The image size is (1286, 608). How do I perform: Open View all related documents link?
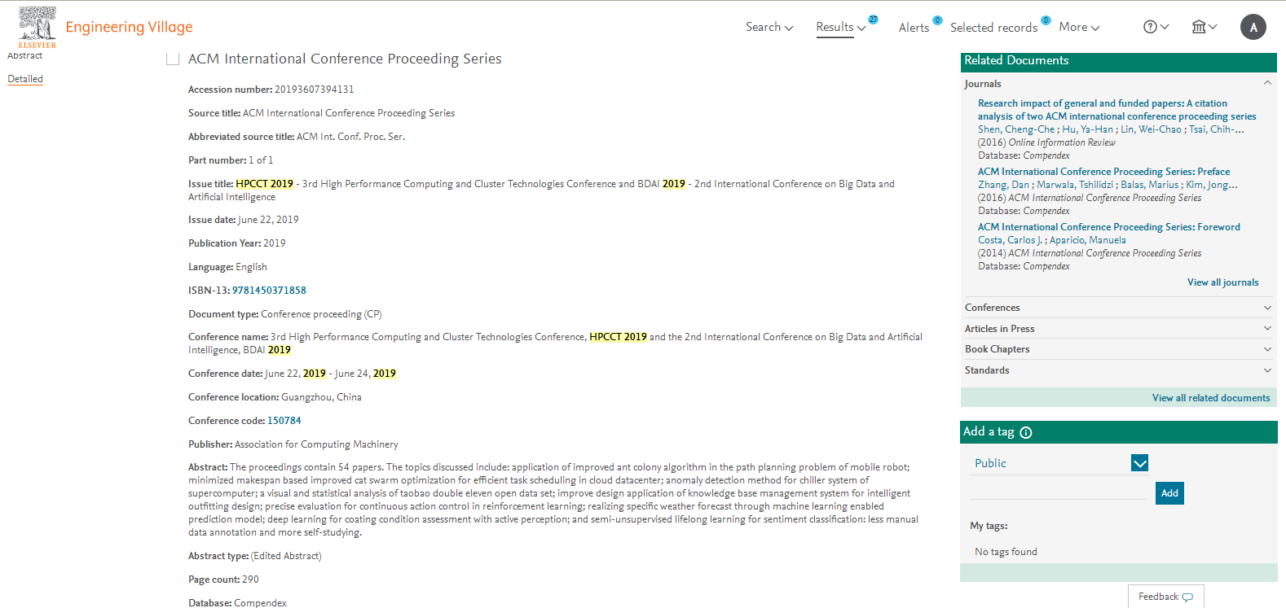click(x=1211, y=398)
